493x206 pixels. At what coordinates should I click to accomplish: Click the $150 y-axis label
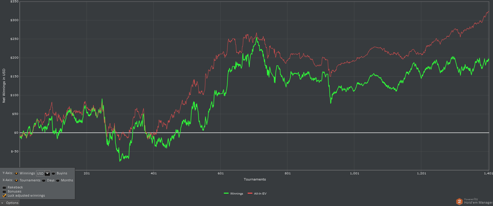click(14, 76)
